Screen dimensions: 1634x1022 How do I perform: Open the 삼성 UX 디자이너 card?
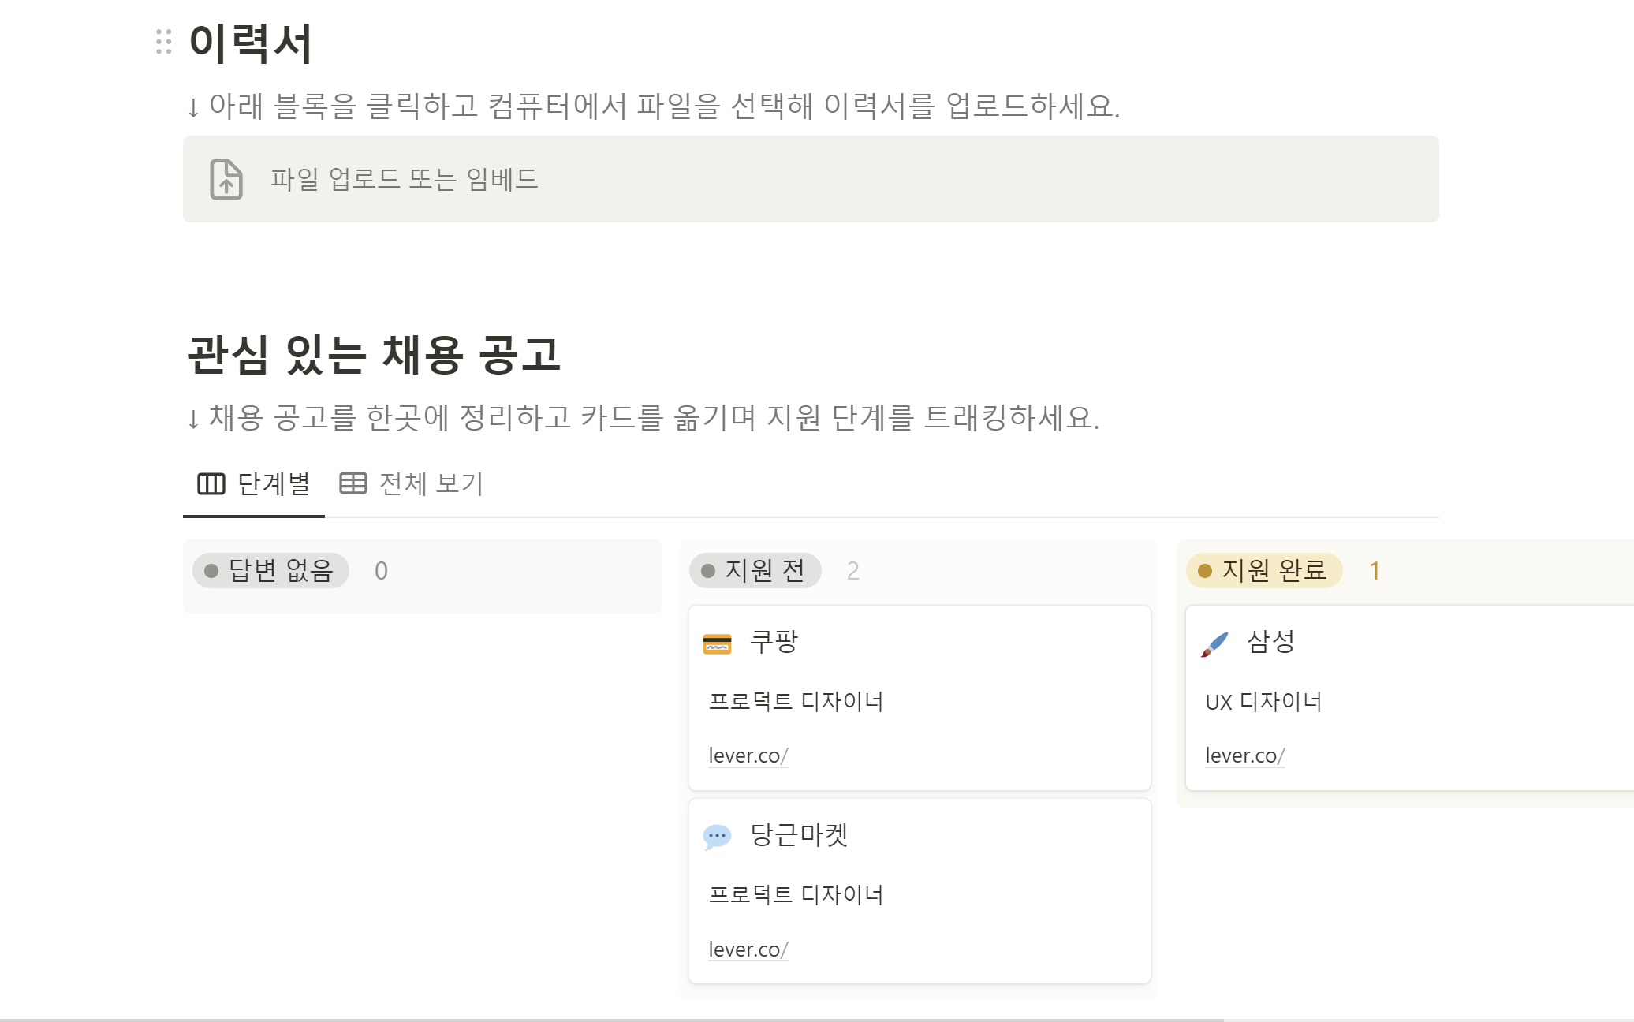1409,698
